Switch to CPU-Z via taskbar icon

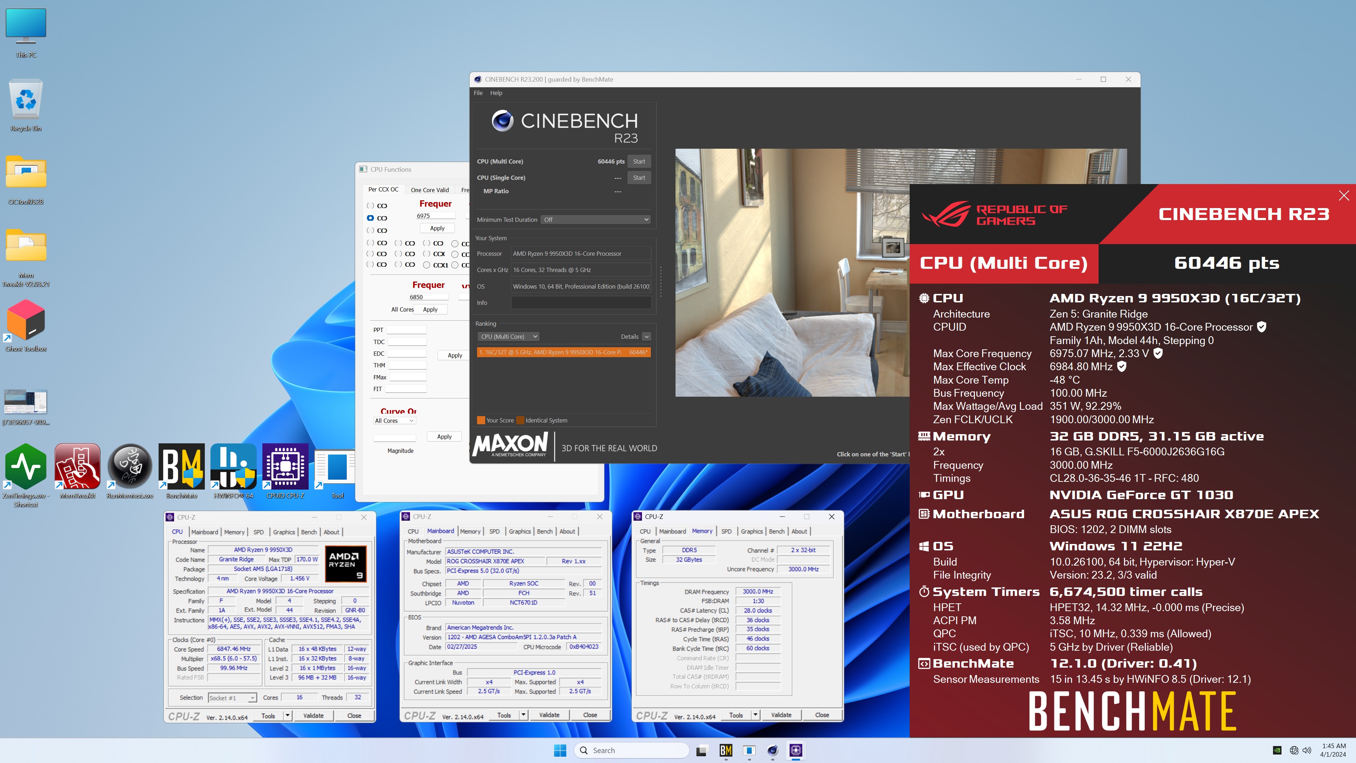tap(796, 750)
